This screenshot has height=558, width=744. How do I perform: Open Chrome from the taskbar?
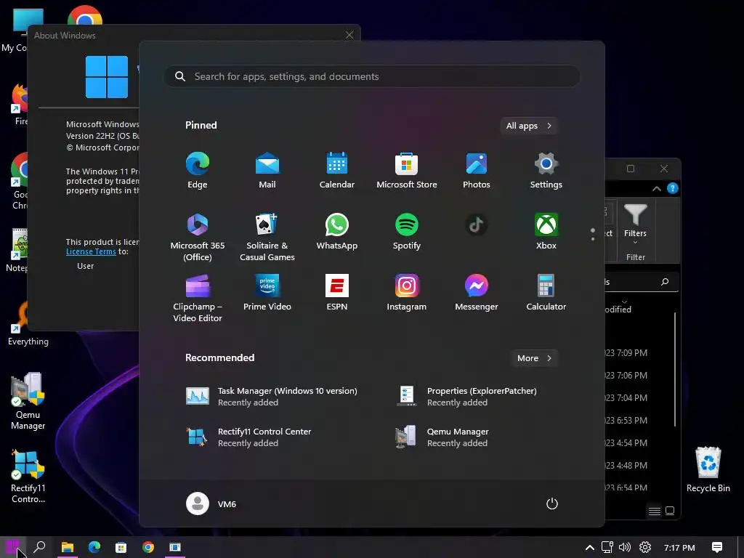coord(148,547)
